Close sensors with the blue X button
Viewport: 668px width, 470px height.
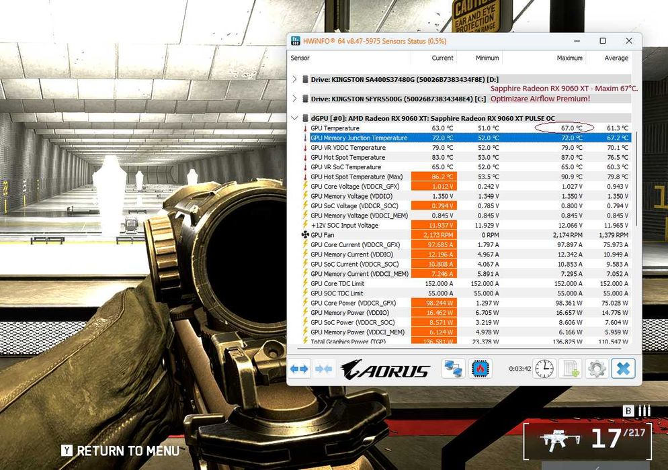click(623, 369)
